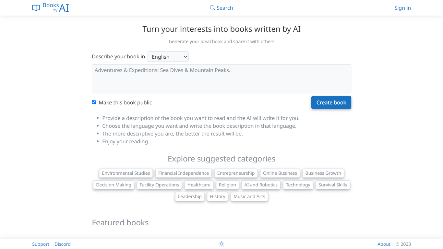Open the Support footer link
The height and width of the screenshot is (249, 443).
pyautogui.click(x=41, y=244)
